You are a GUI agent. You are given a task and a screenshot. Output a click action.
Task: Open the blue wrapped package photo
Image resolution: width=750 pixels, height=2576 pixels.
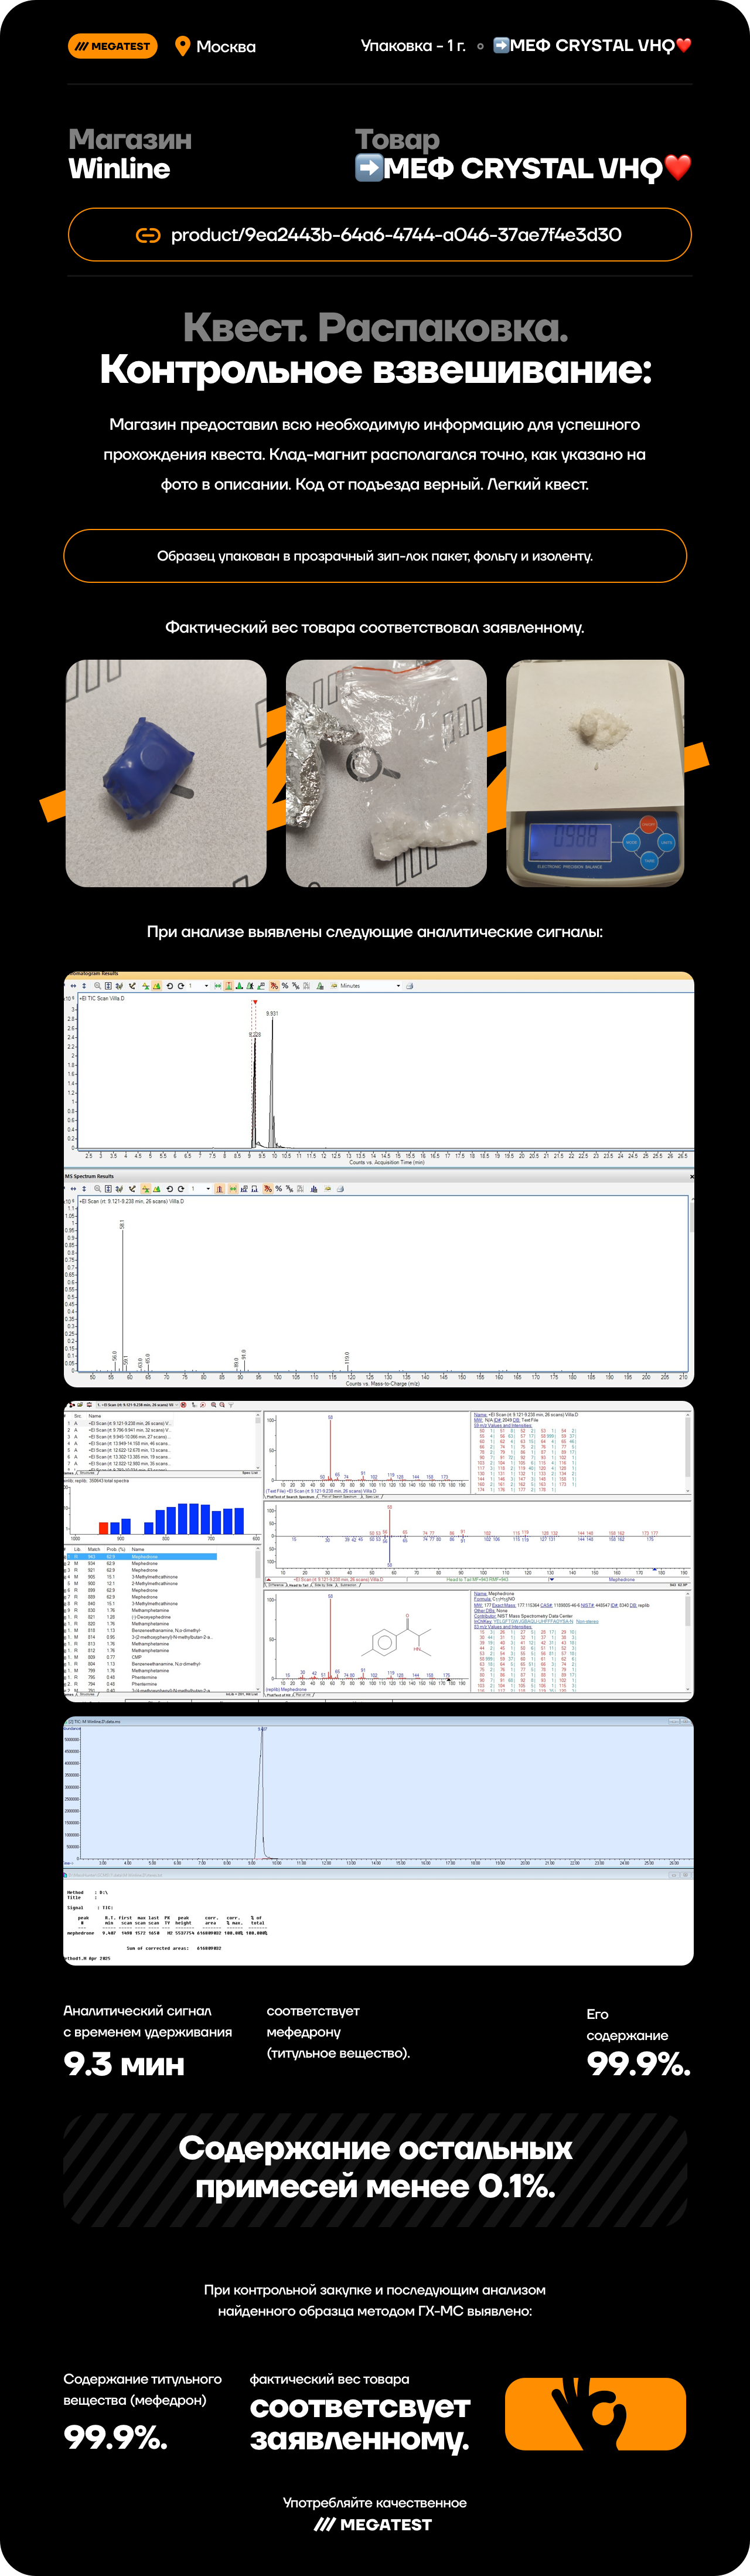[166, 773]
